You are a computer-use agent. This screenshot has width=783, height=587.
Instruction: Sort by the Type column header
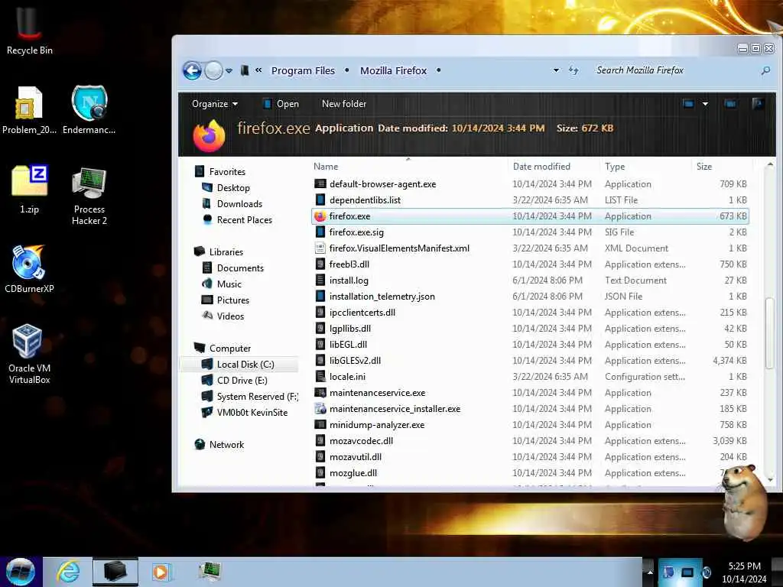point(615,167)
